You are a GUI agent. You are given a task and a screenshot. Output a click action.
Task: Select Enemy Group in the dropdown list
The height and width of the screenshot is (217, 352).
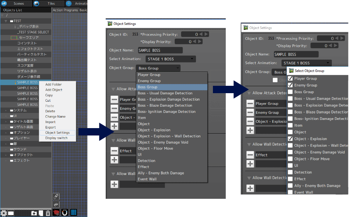[149, 81]
